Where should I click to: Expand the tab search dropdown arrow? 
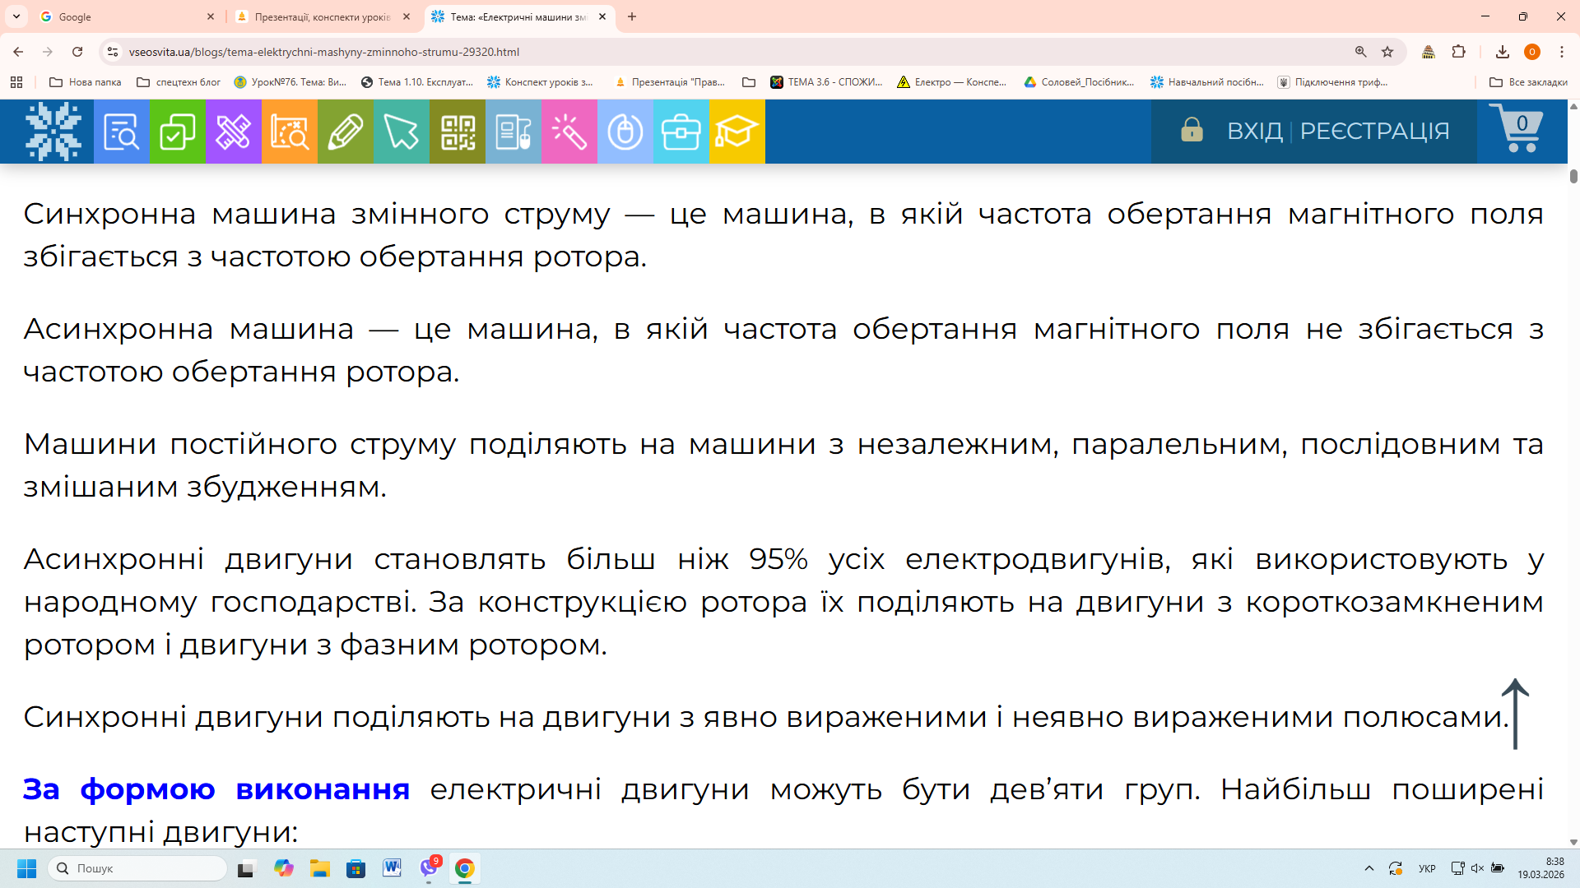click(16, 16)
